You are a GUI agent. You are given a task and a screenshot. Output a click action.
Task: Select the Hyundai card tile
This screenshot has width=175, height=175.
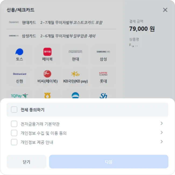pyautogui.click(x=75, y=55)
